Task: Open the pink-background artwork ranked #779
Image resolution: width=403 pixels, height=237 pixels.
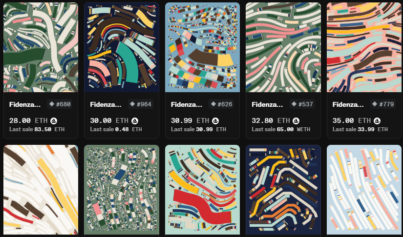Action: [364, 47]
